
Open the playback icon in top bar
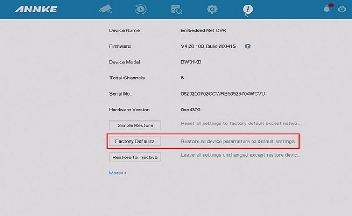(x=141, y=9)
